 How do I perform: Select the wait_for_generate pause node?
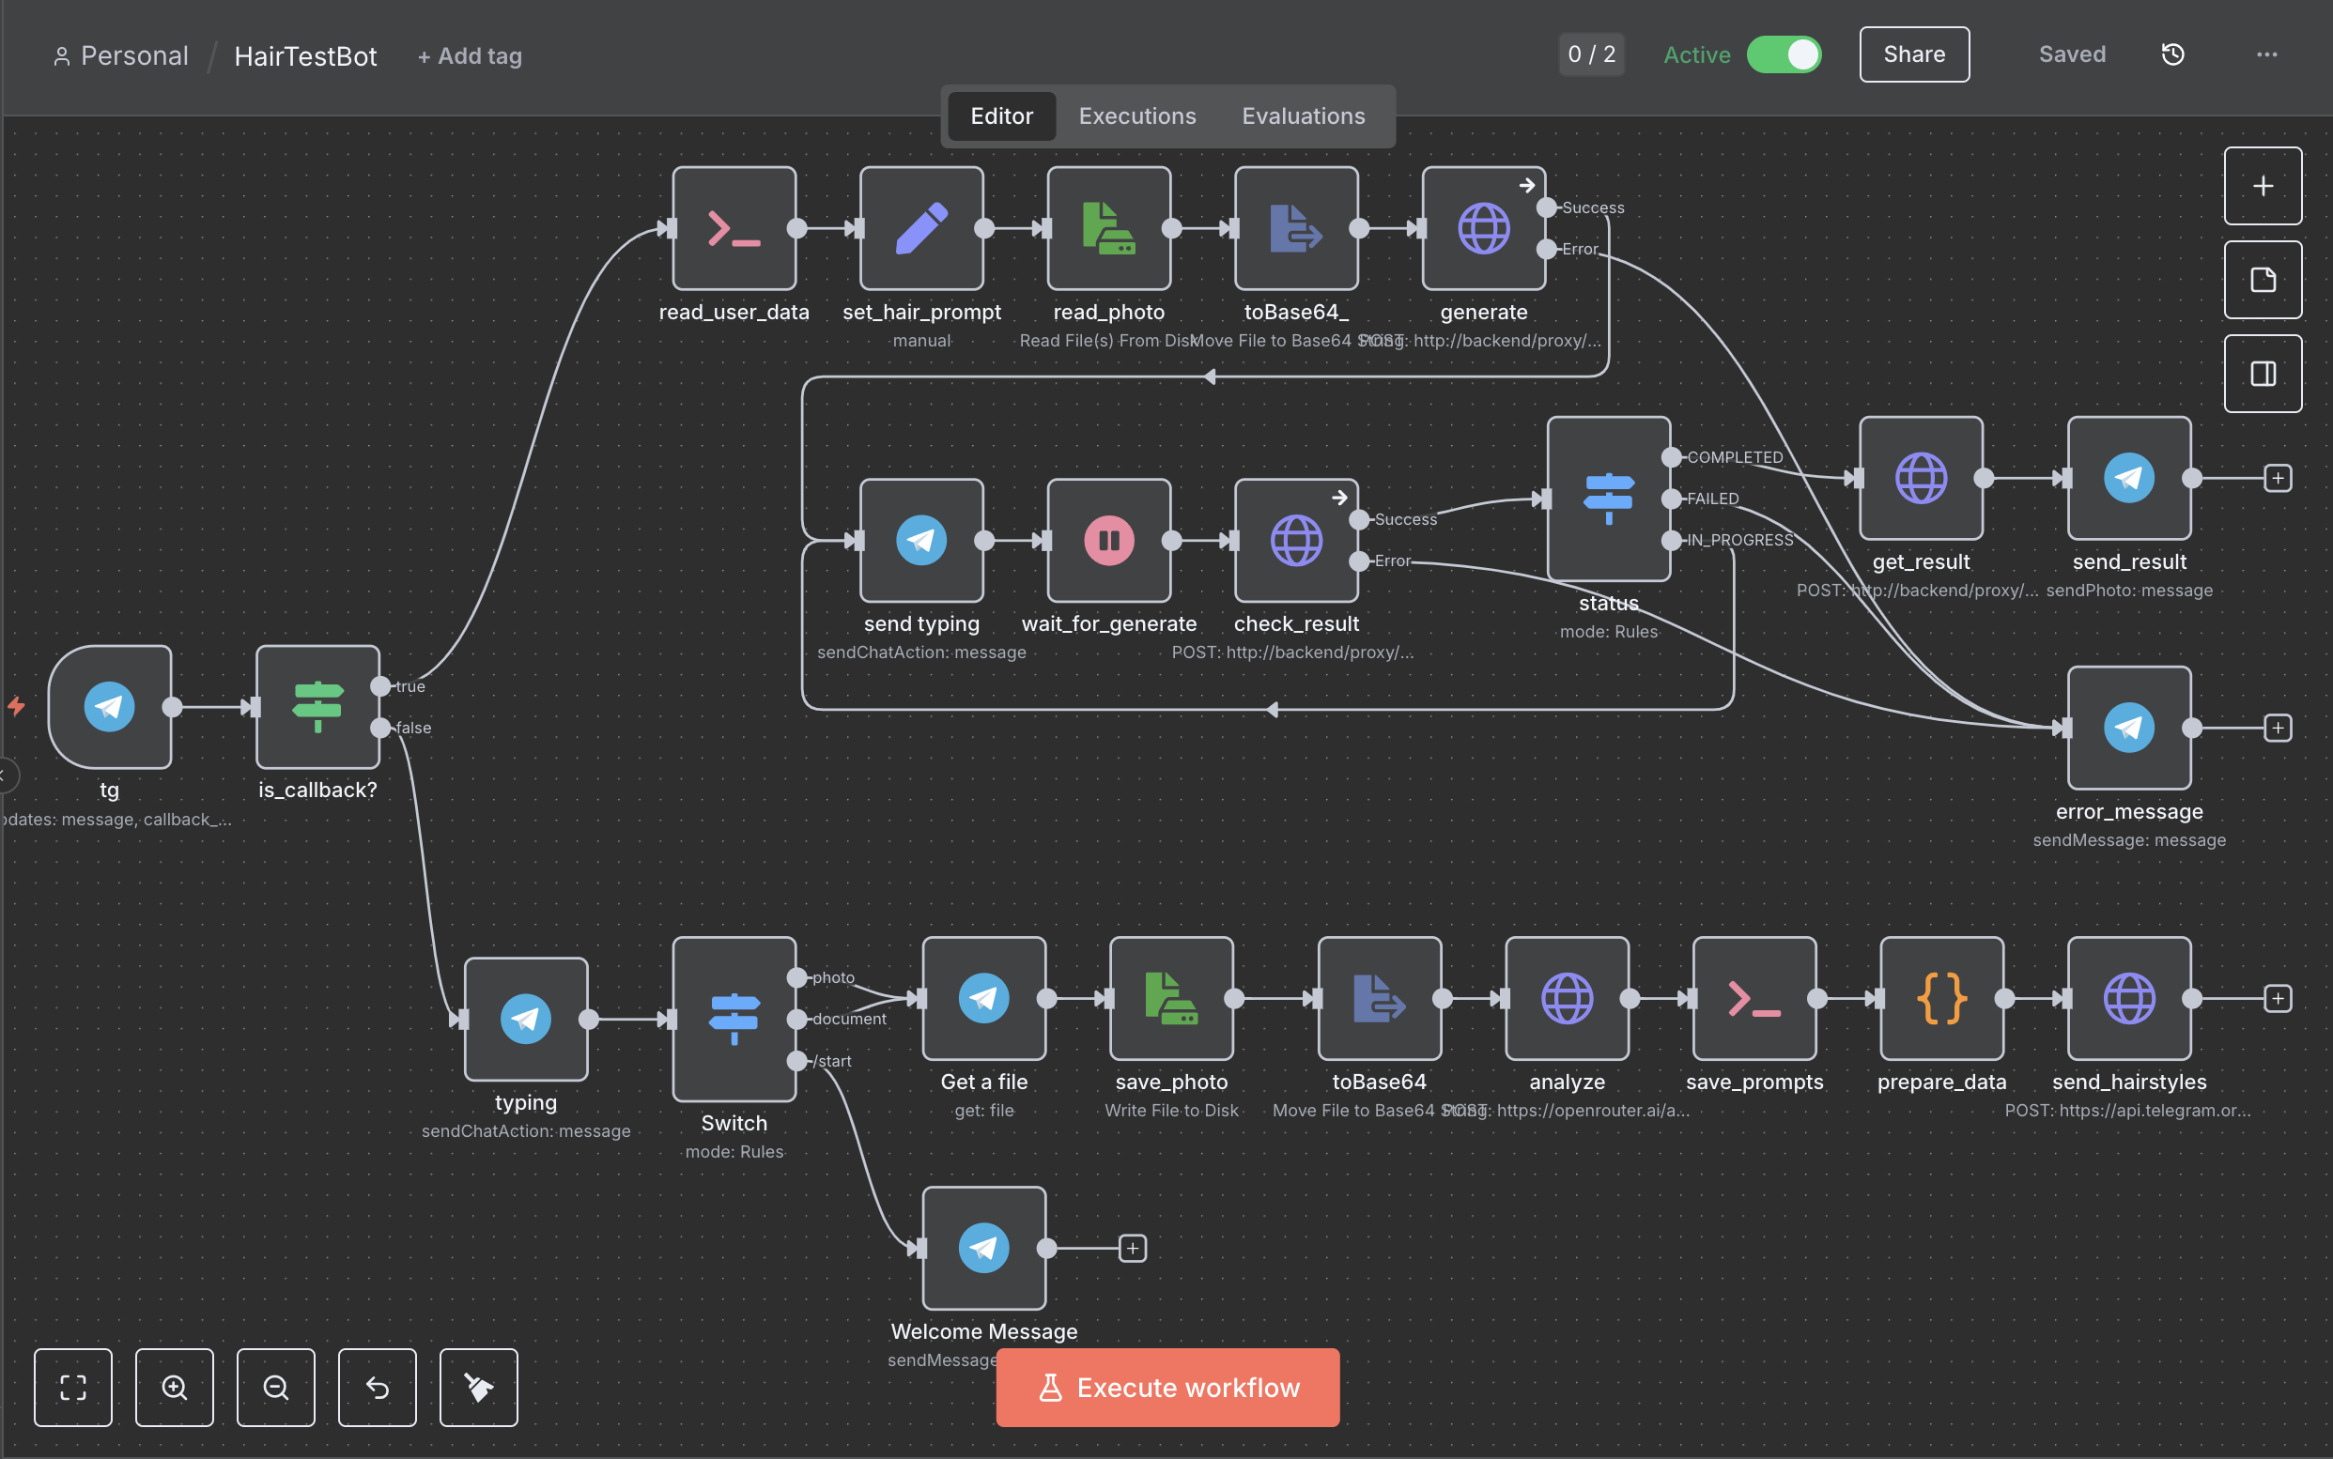point(1109,541)
